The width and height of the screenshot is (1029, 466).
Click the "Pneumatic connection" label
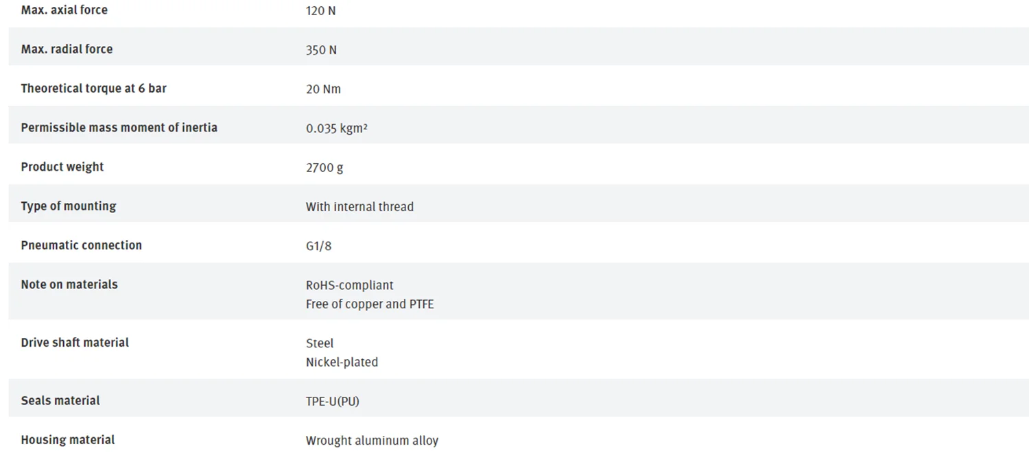click(81, 245)
